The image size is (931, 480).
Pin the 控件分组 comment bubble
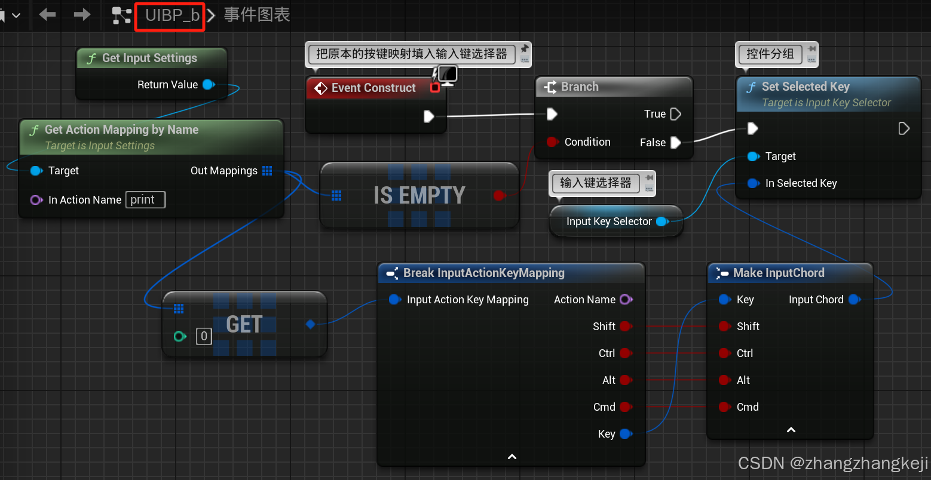tap(811, 48)
